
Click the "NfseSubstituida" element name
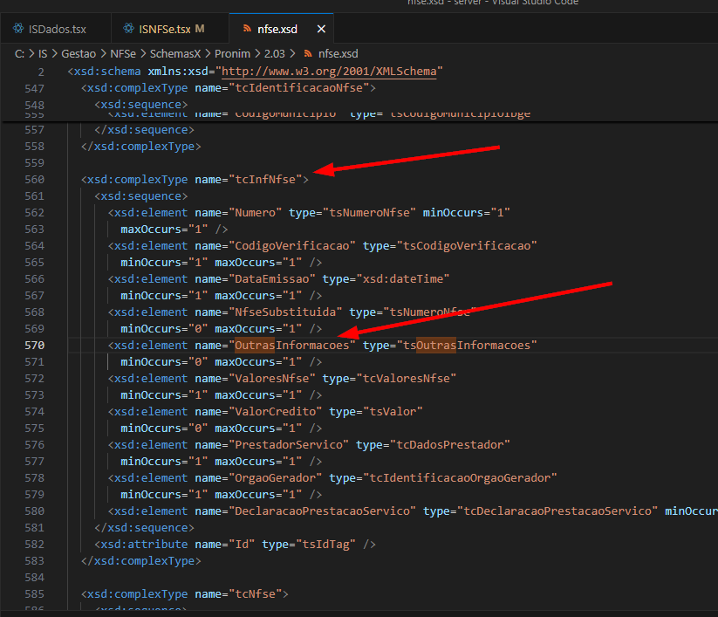coord(285,312)
